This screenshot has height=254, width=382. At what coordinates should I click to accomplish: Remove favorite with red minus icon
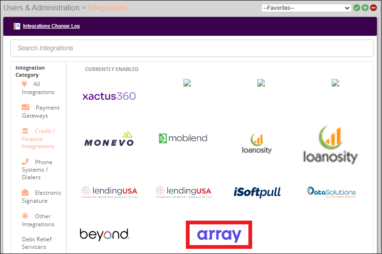373,8
